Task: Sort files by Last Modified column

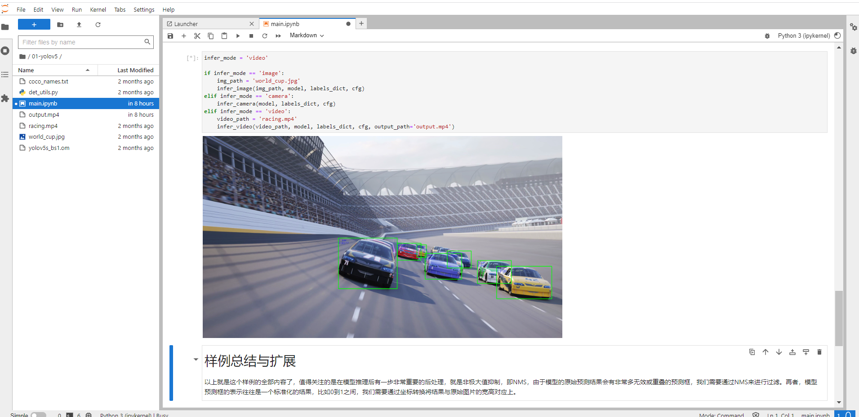Action: click(129, 70)
